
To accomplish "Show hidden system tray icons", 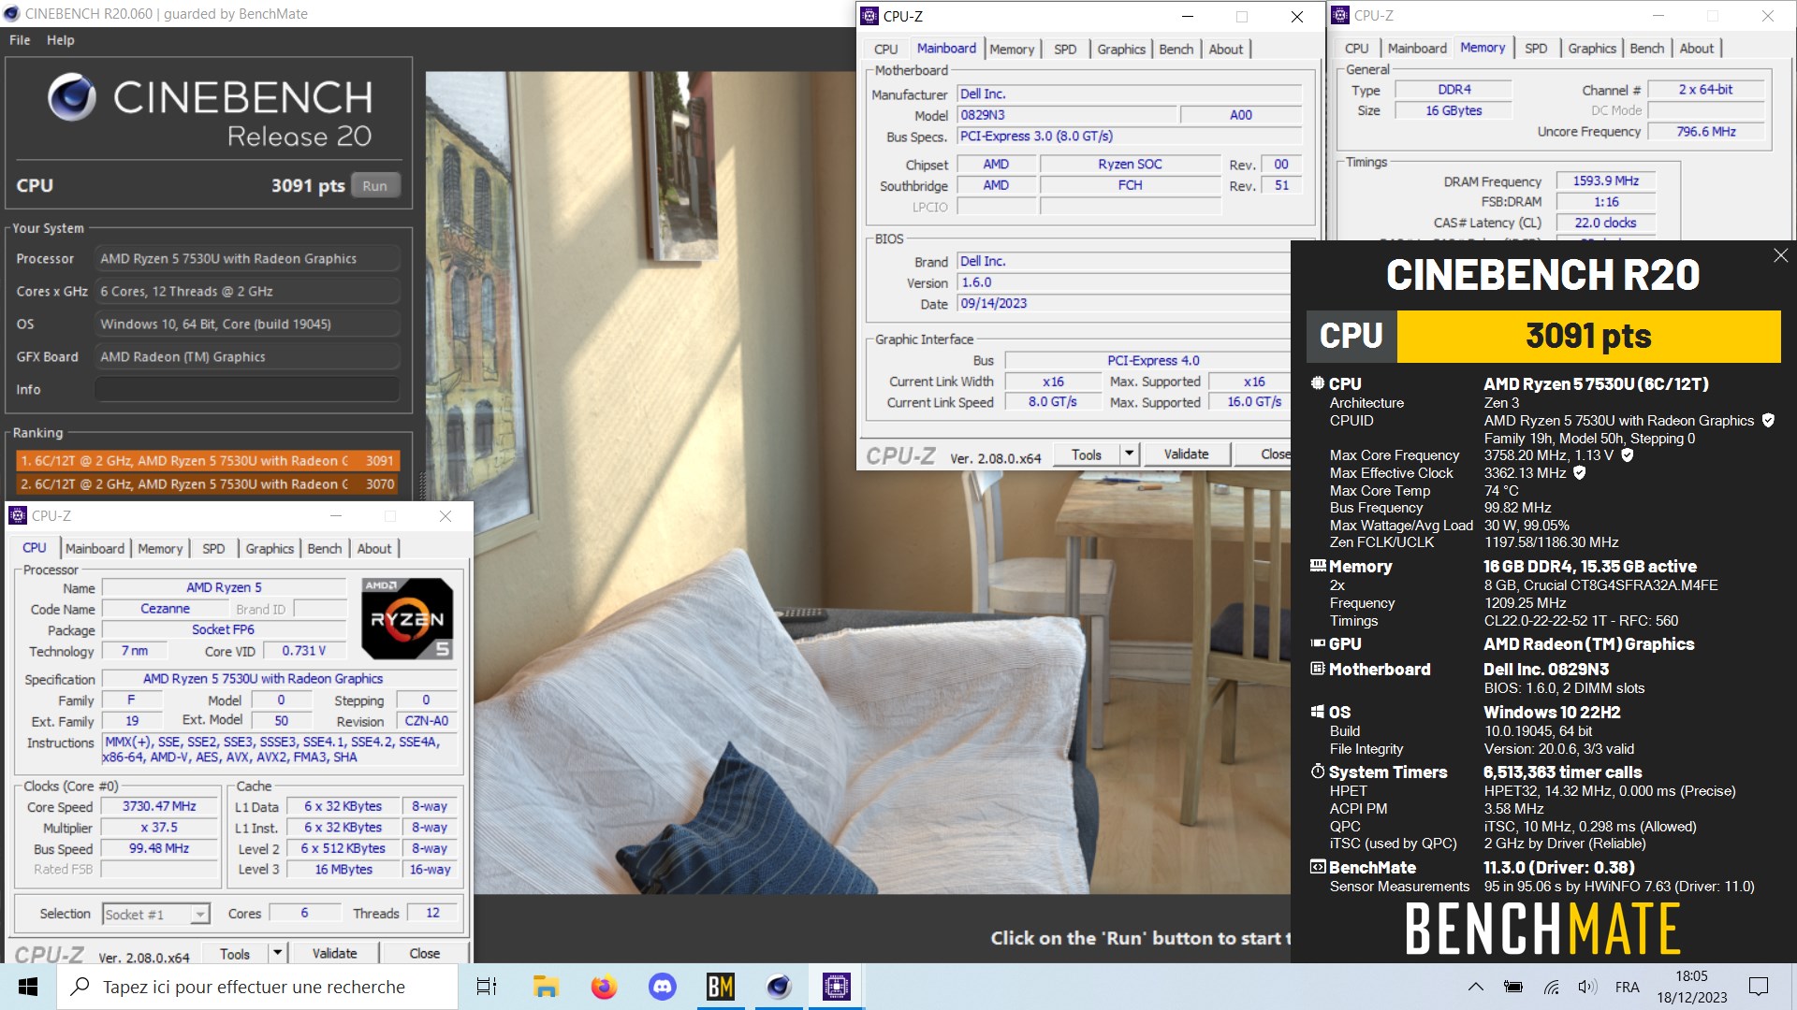I will coord(1476,987).
